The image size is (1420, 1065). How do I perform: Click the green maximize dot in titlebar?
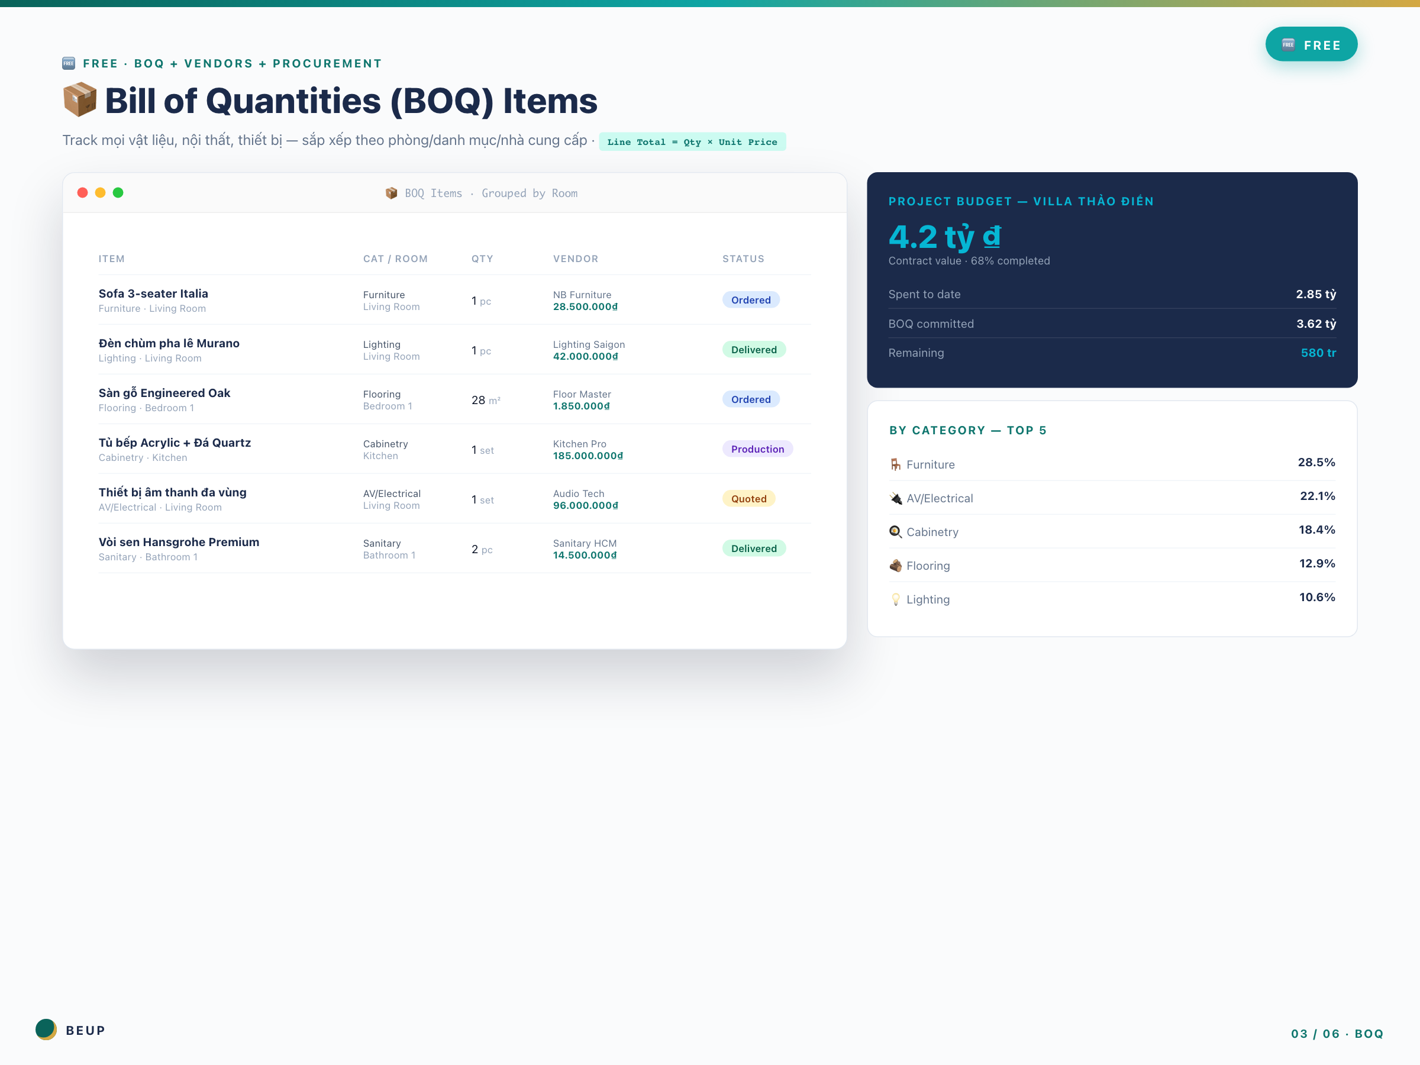tap(118, 192)
